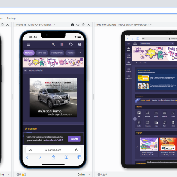Rotate the left device panel
177x177 pixels.
click(2, 25)
